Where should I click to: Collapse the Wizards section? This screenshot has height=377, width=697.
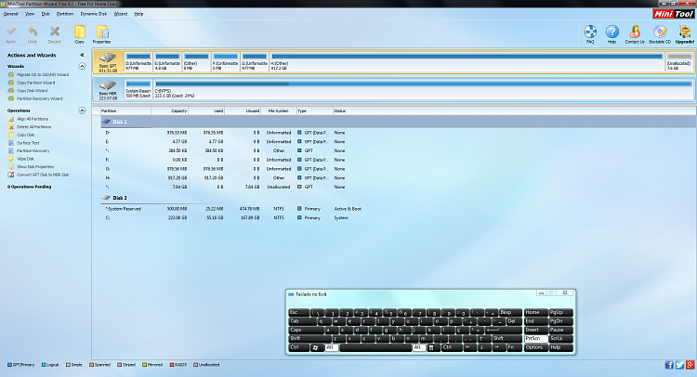82,66
